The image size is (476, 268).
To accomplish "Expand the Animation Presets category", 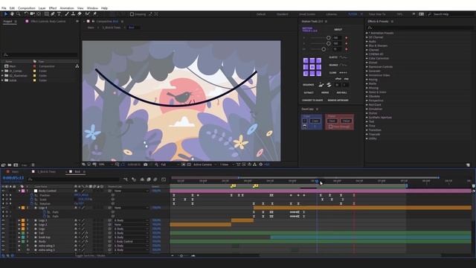I will [x=367, y=33].
